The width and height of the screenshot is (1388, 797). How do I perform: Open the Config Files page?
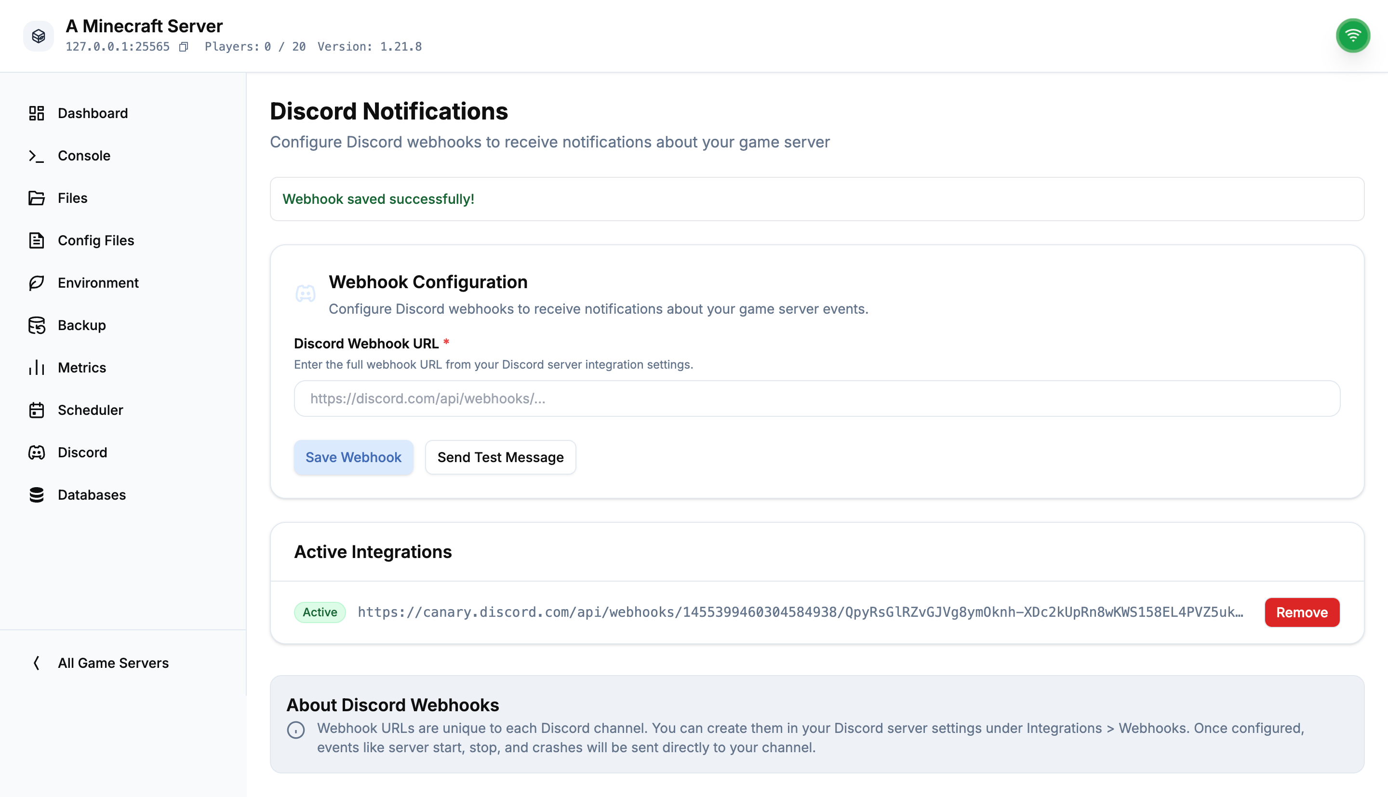(96, 240)
